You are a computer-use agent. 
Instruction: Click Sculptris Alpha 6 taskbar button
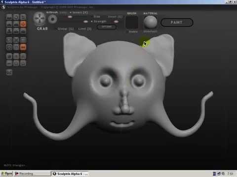[x=70, y=174]
